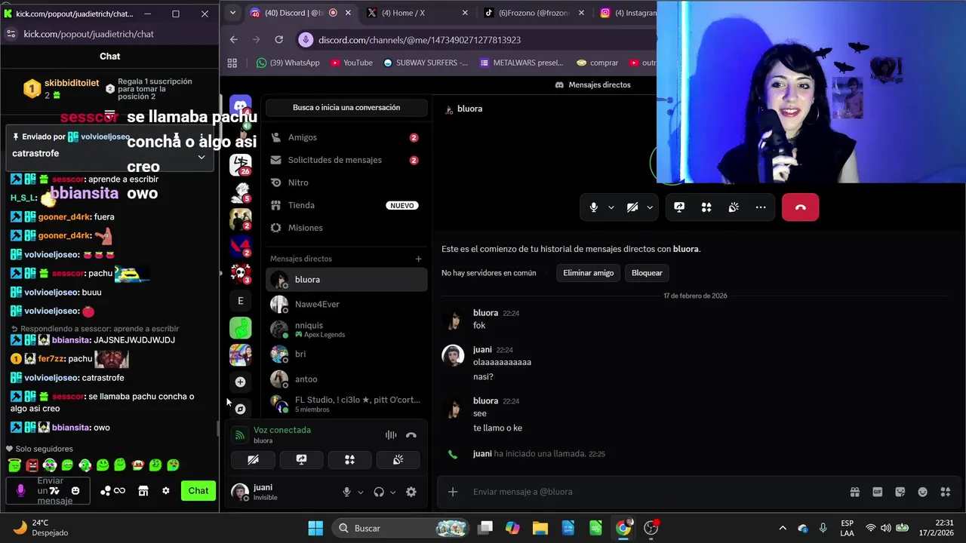
Task: Open Misiones in Discord sidebar
Action: coord(346,228)
